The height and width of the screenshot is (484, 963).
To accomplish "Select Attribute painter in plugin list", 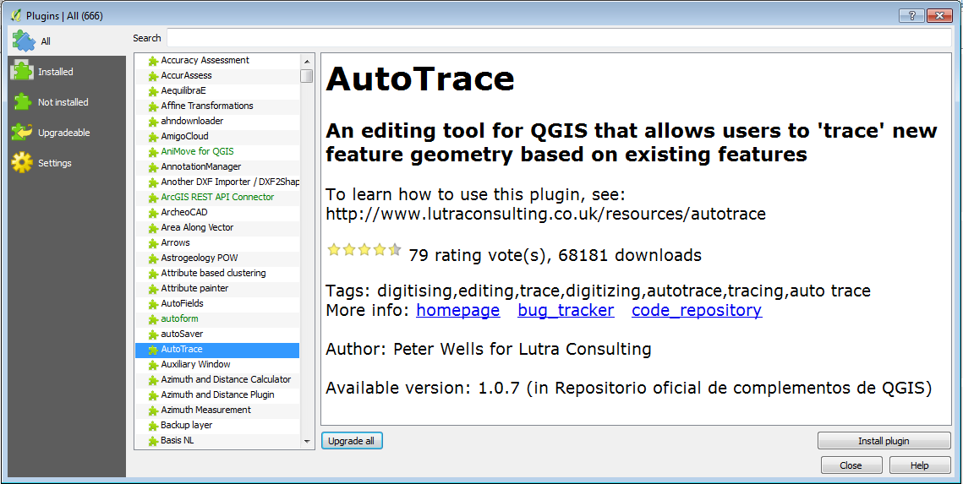I will [217, 288].
